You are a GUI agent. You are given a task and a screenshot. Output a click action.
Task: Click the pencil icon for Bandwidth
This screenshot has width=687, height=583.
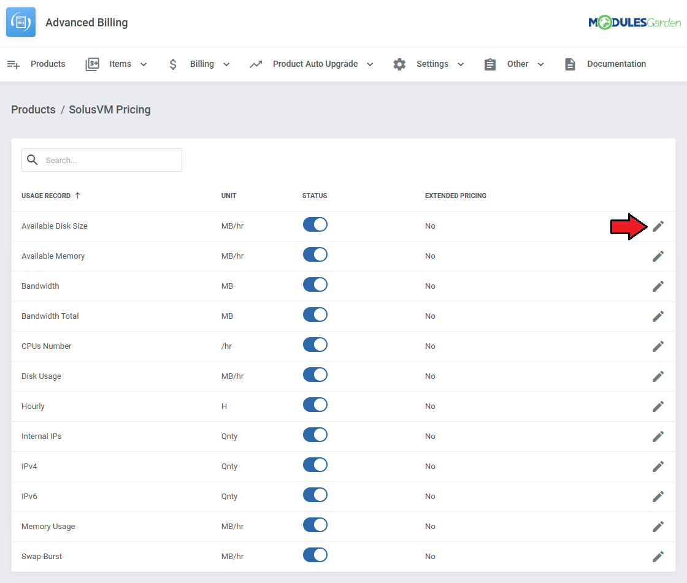click(658, 286)
